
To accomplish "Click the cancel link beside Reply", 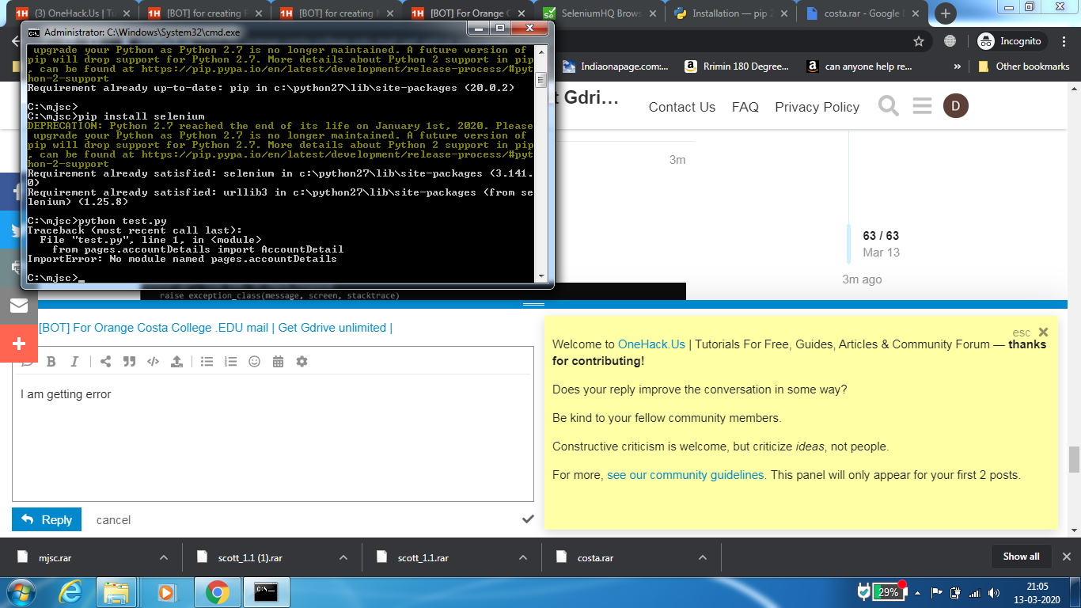I will click(x=113, y=520).
